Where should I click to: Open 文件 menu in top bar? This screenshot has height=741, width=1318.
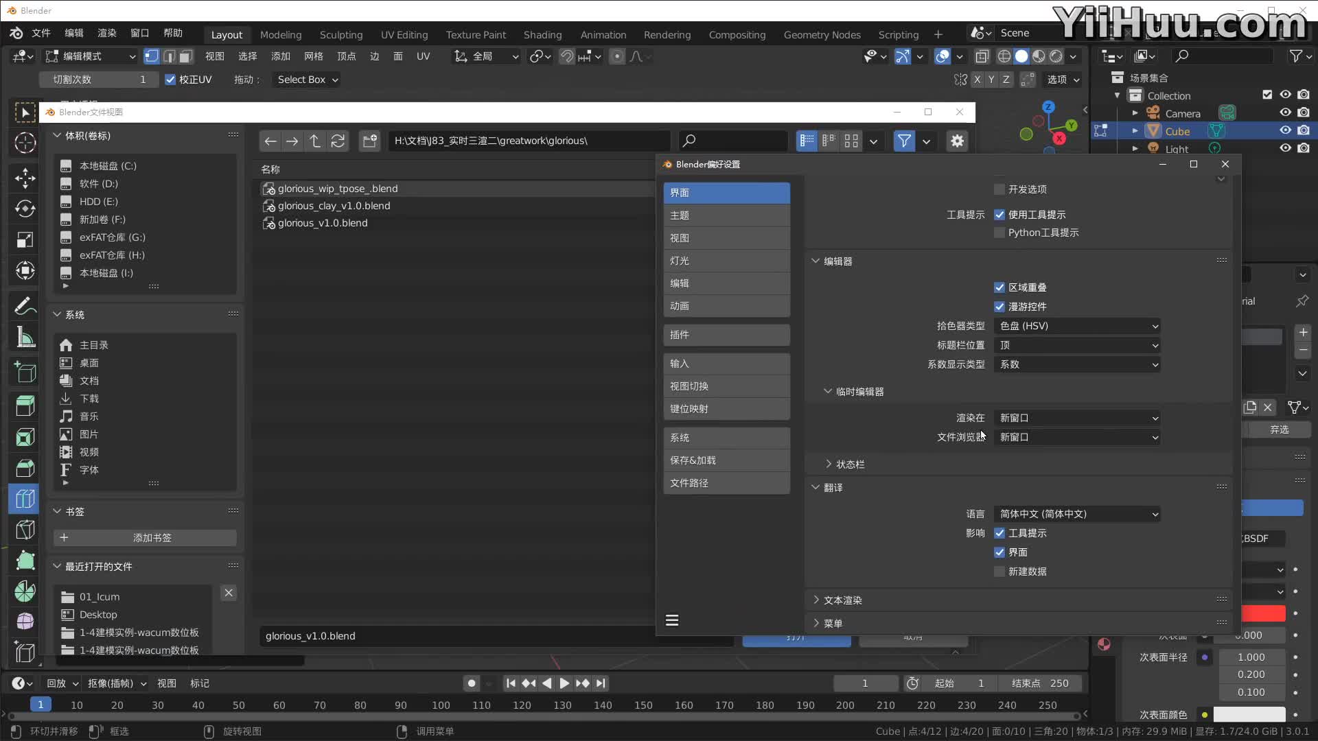41,33
